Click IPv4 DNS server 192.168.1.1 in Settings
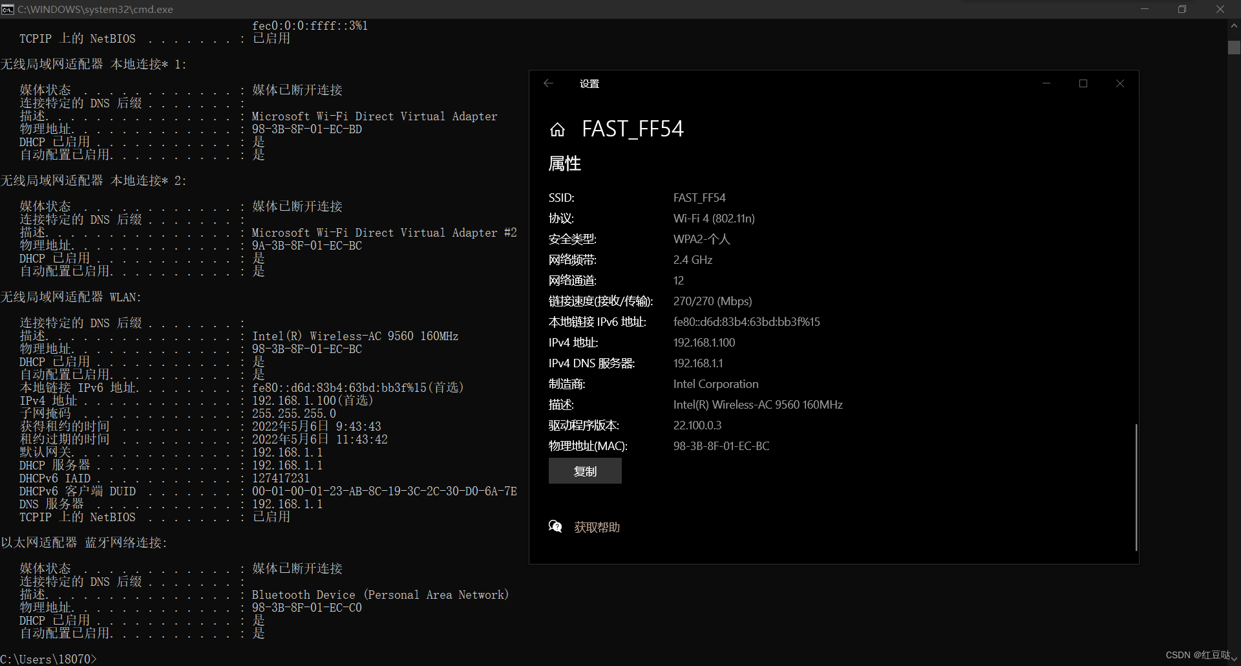The image size is (1241, 666). tap(698, 363)
